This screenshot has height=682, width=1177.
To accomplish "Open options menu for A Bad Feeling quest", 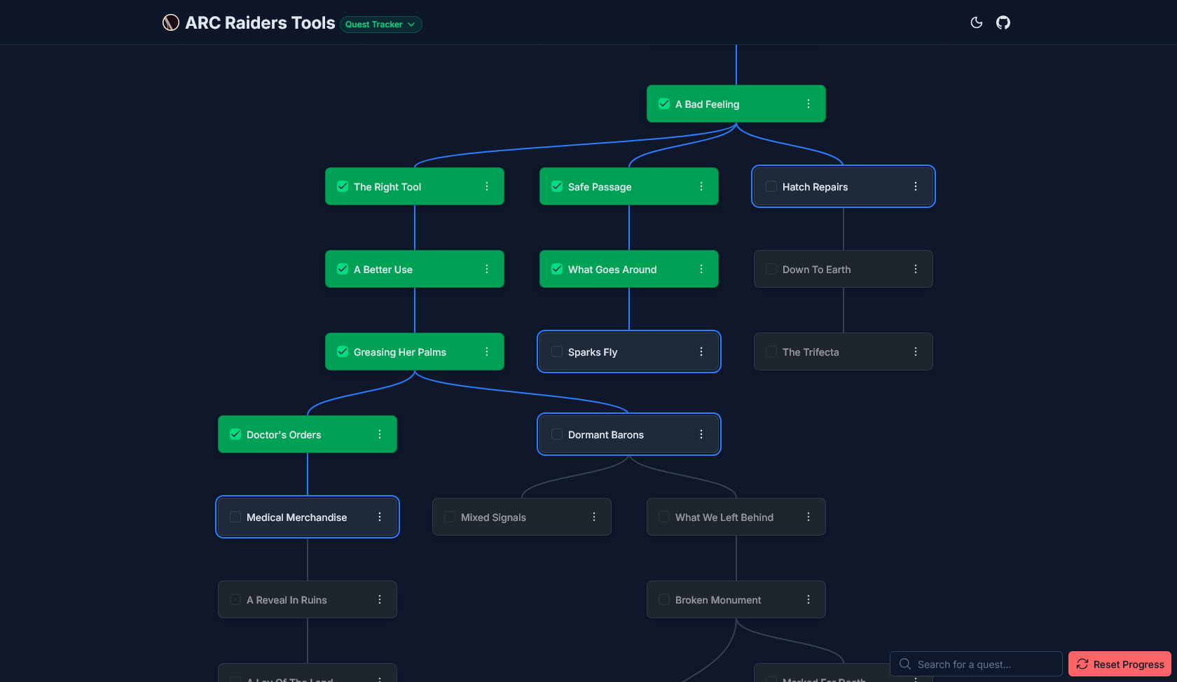I will coord(808,103).
